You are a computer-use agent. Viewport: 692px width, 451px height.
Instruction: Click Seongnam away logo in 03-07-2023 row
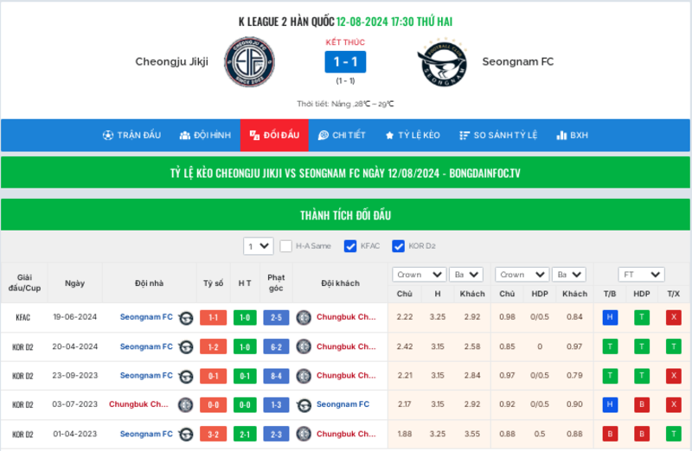tap(304, 404)
